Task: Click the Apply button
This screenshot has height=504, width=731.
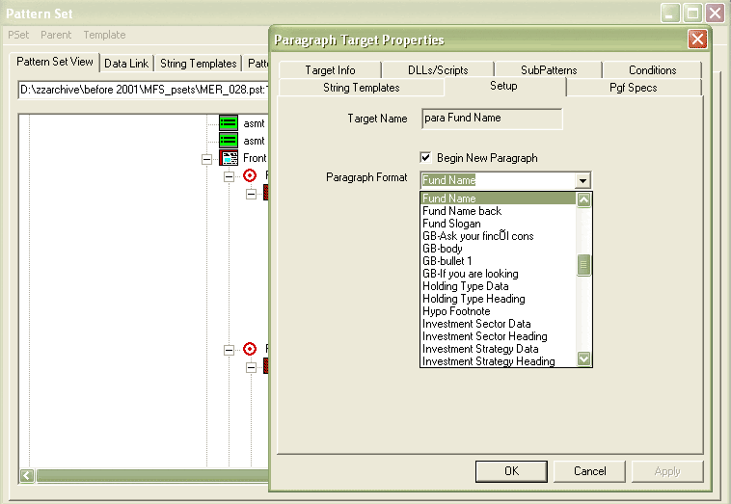Action: pyautogui.click(x=667, y=471)
